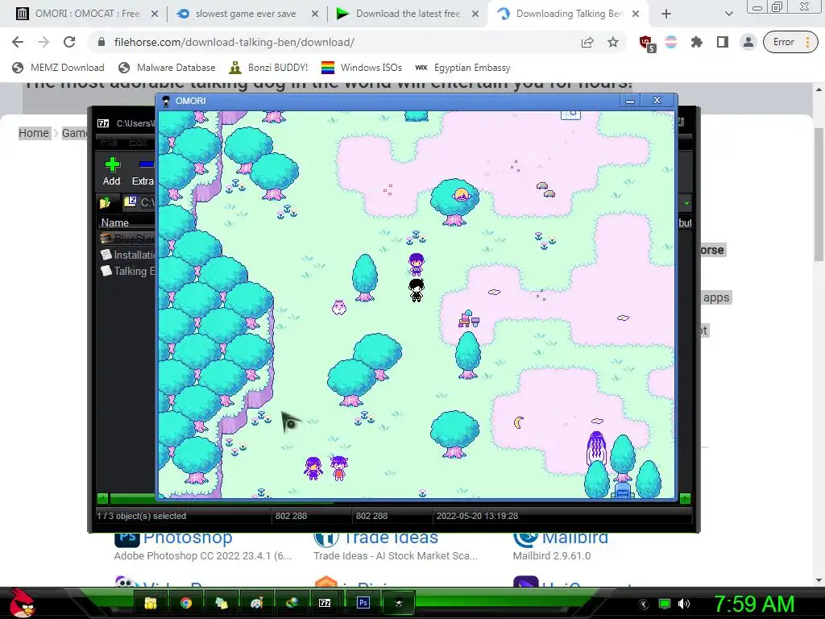The height and width of the screenshot is (619, 825).
Task: Bookmark this page with the star icon
Action: tap(613, 42)
